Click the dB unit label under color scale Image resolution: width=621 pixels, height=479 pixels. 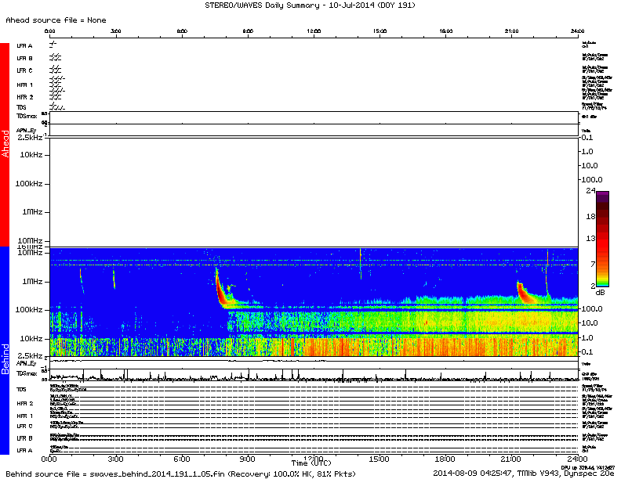[601, 293]
